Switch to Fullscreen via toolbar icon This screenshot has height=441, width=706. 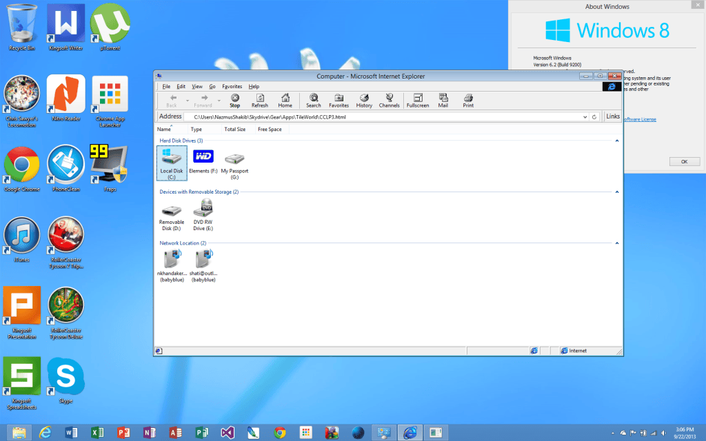[417, 101]
